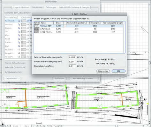Viewport: 151px width, 127px height.
Task: Click the previous zoom icon in the bottom toolbar
Action: pyautogui.click(x=55, y=126)
